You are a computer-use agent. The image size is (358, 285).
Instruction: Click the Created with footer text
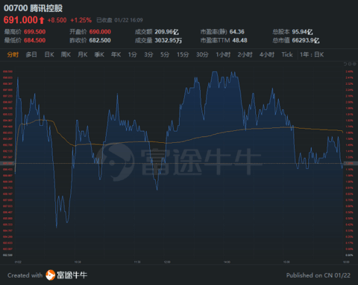coord(25,275)
